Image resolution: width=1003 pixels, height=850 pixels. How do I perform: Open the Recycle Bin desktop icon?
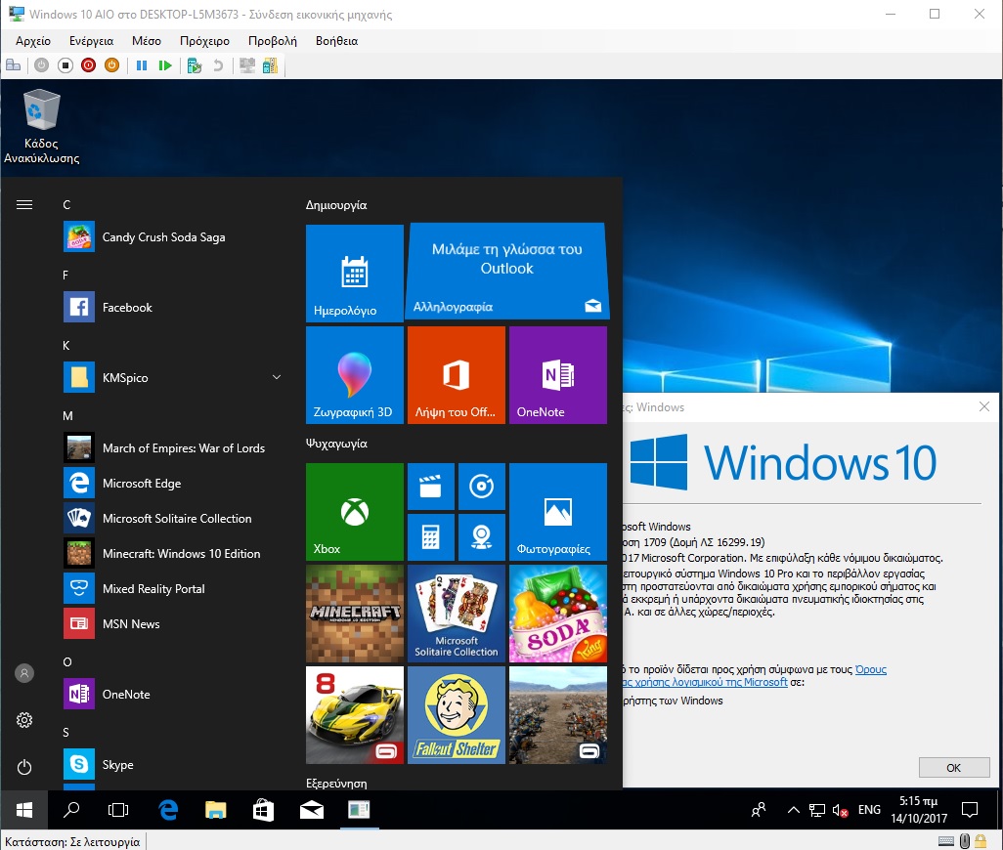(x=42, y=127)
